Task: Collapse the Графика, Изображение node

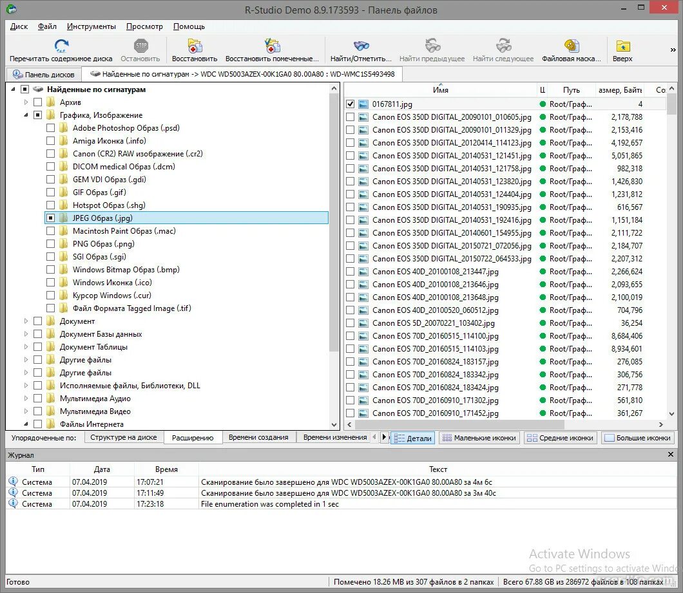Action: point(26,115)
